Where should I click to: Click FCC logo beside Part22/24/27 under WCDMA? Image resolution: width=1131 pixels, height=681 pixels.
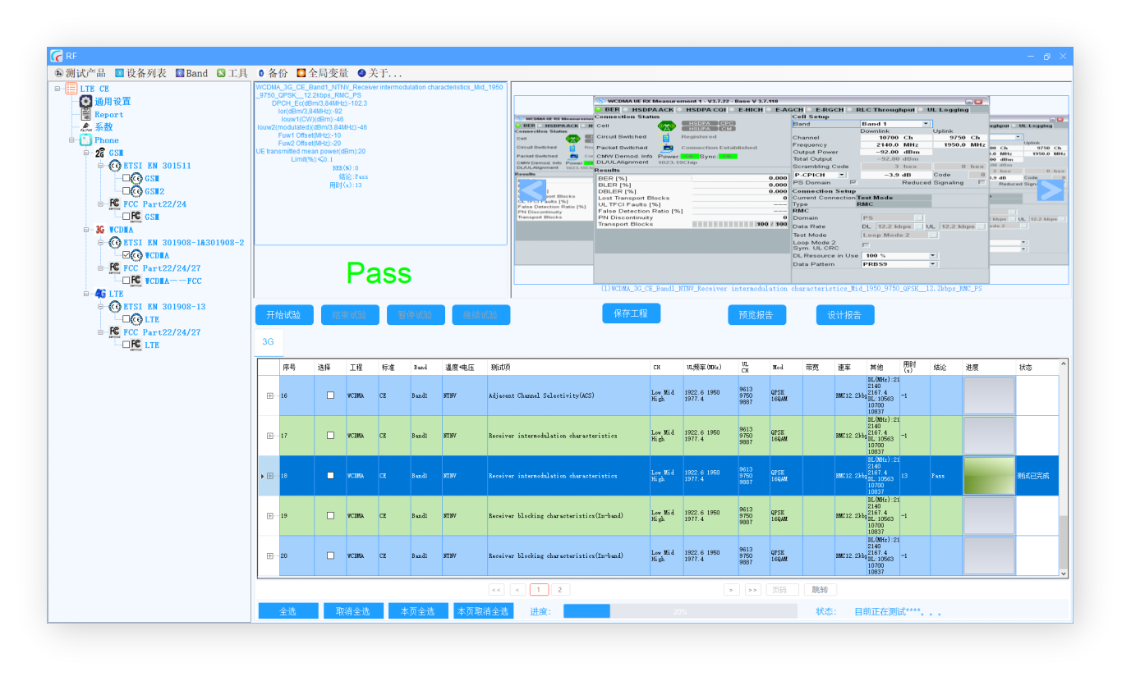click(x=115, y=267)
